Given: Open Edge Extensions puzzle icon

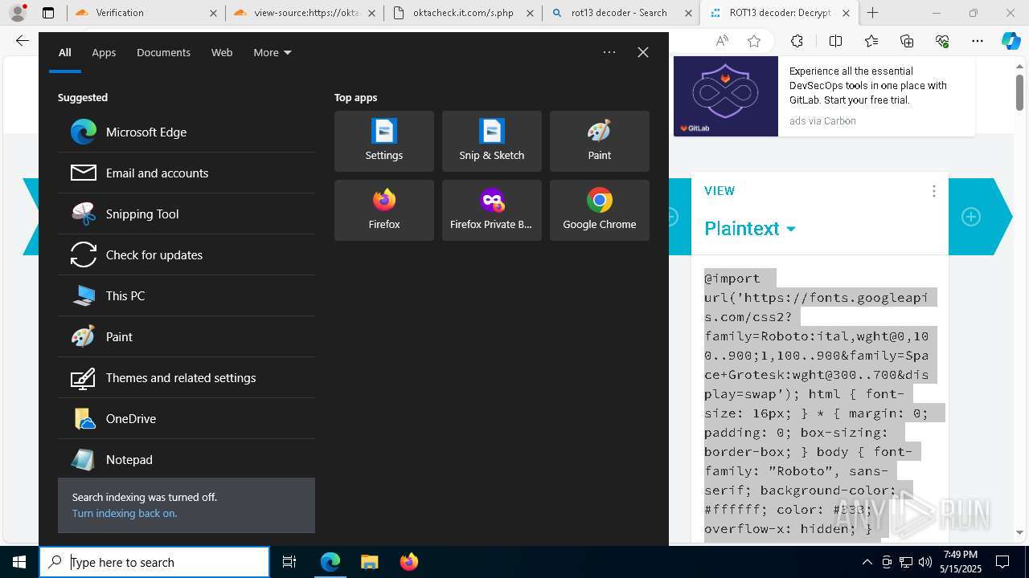Looking at the screenshot, I should tap(797, 41).
